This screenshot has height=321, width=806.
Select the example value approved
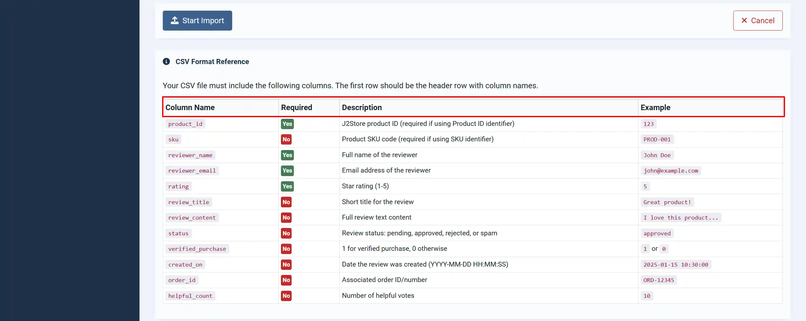point(657,233)
